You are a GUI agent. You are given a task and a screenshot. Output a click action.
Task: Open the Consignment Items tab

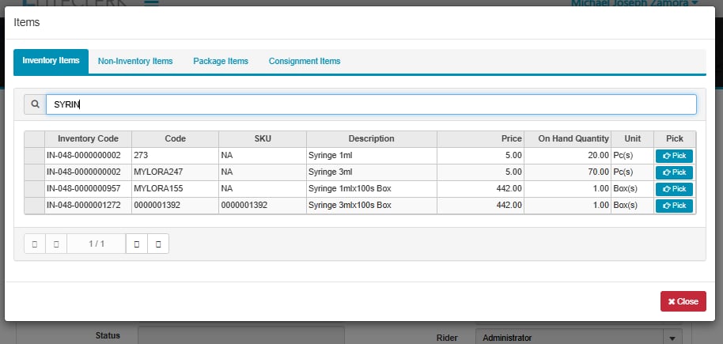click(305, 61)
